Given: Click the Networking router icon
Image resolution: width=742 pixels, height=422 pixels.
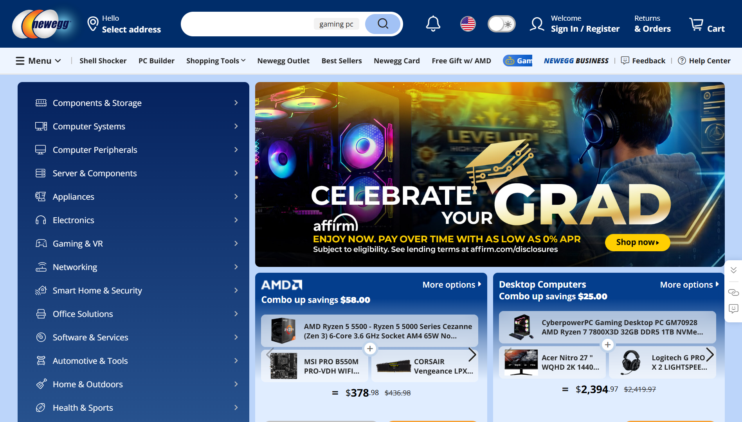Looking at the screenshot, I should (x=41, y=267).
